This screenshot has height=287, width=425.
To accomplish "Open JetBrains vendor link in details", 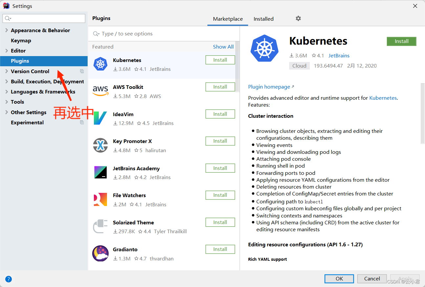I will click(339, 56).
